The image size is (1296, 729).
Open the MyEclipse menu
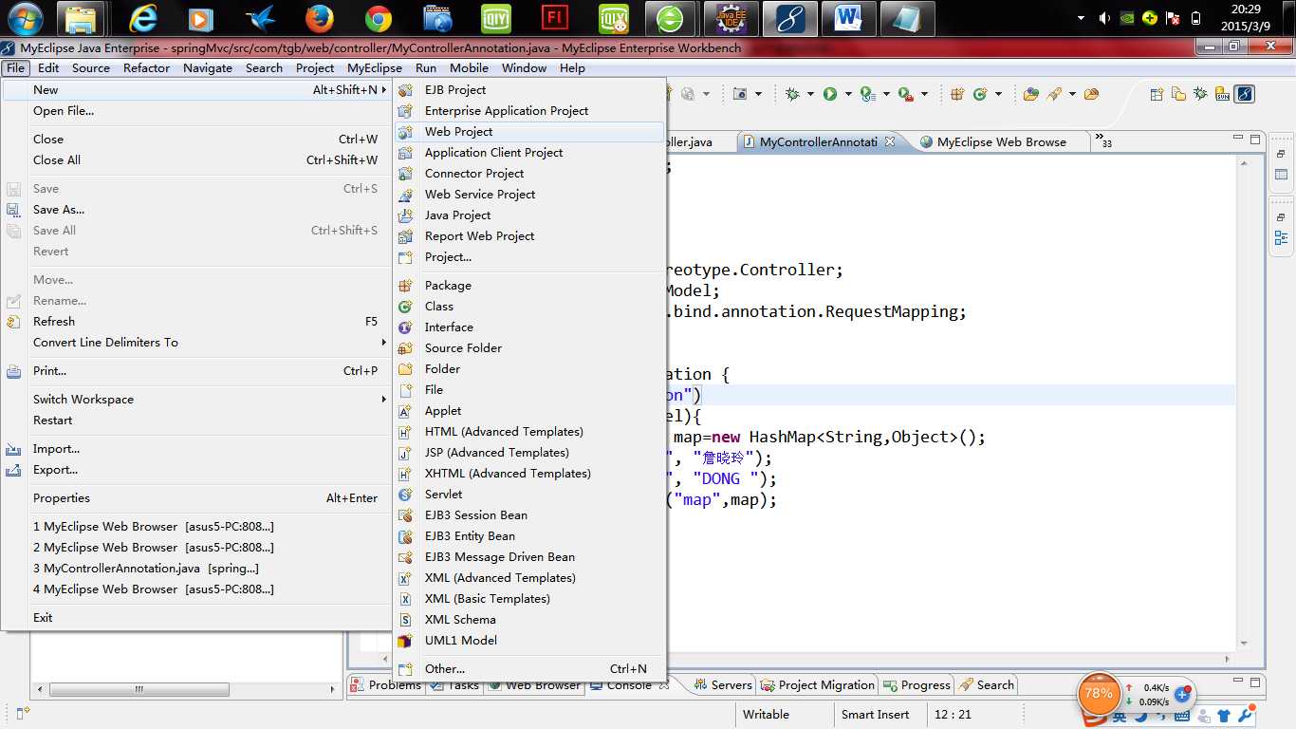coord(375,68)
